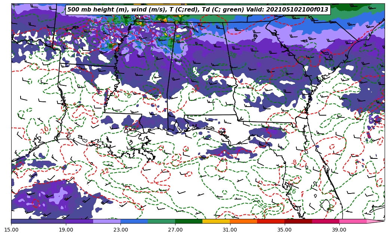Select the dark green colorbar segment
The height and width of the screenshot is (236, 388).
click(189, 221)
